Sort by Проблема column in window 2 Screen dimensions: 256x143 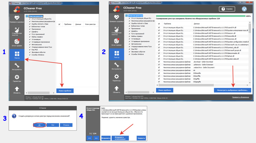(x=167, y=24)
